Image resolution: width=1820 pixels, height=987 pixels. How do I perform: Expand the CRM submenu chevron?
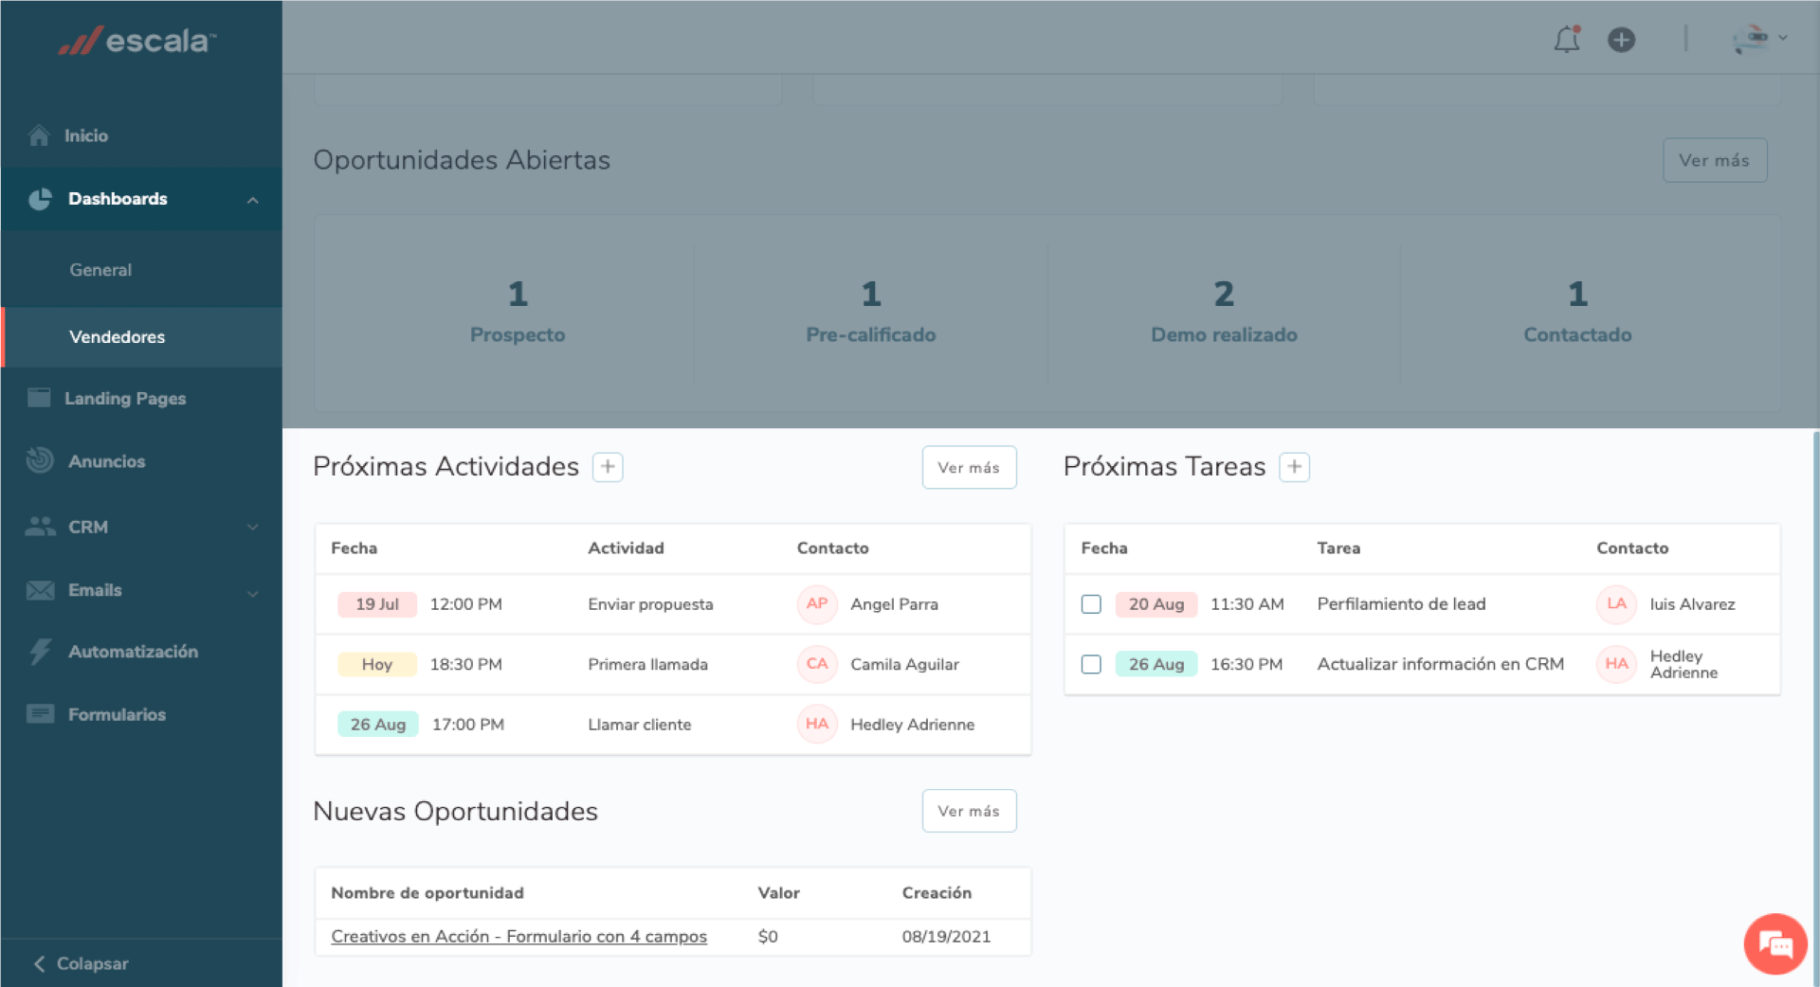tap(252, 527)
